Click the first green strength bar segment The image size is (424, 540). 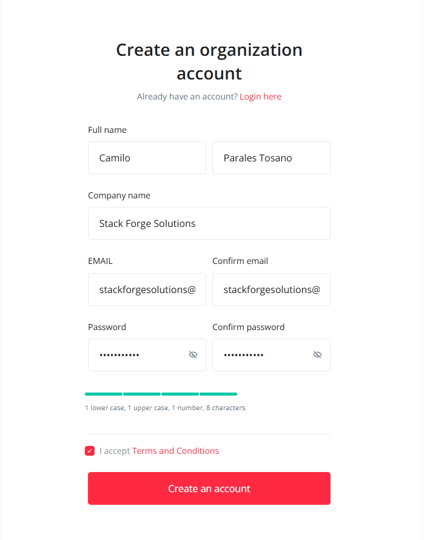pos(104,394)
